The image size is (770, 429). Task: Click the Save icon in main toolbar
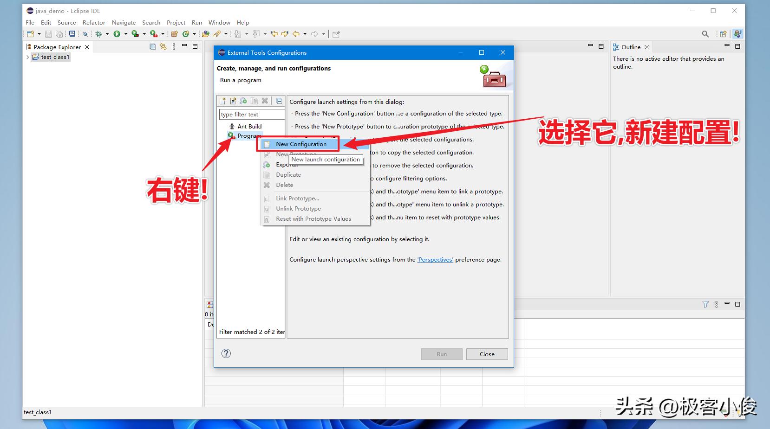(x=48, y=33)
